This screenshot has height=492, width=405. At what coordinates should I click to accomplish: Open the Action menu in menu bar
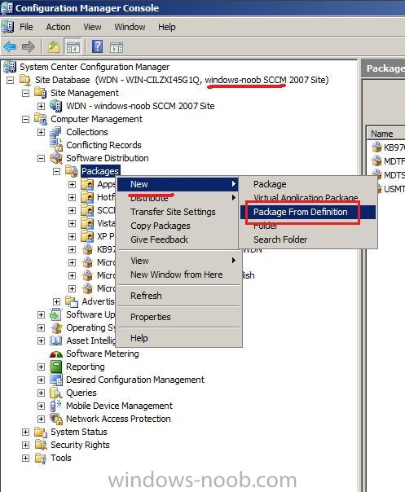click(58, 27)
